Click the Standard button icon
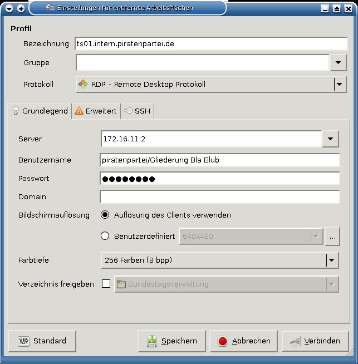This screenshot has width=358, height=364. pyautogui.click(x=23, y=341)
